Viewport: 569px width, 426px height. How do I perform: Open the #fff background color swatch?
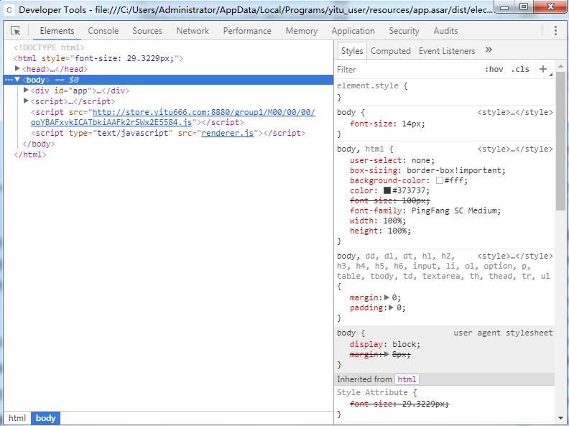point(440,180)
